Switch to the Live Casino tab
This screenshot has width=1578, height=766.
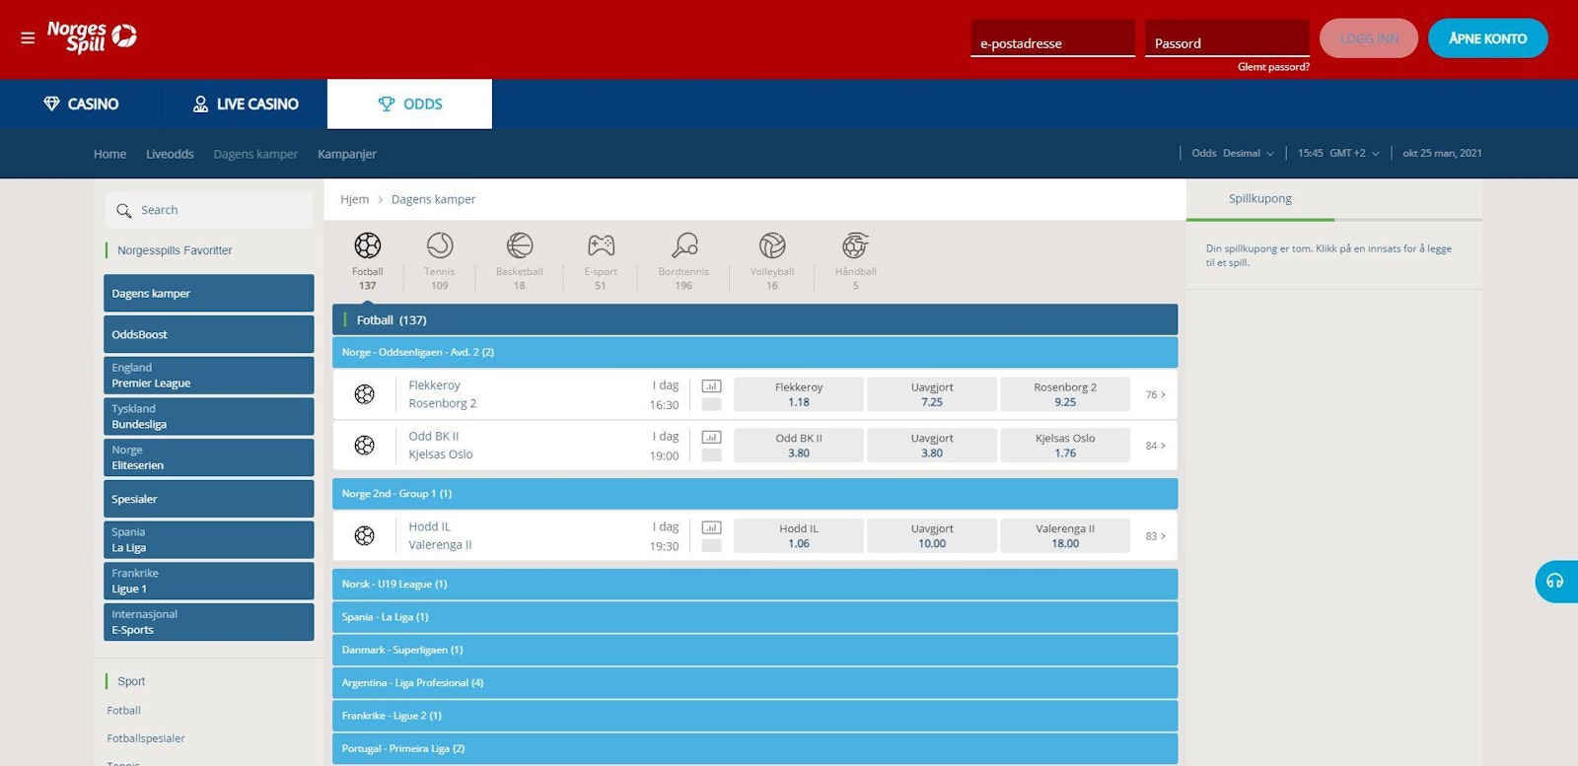coord(246,104)
